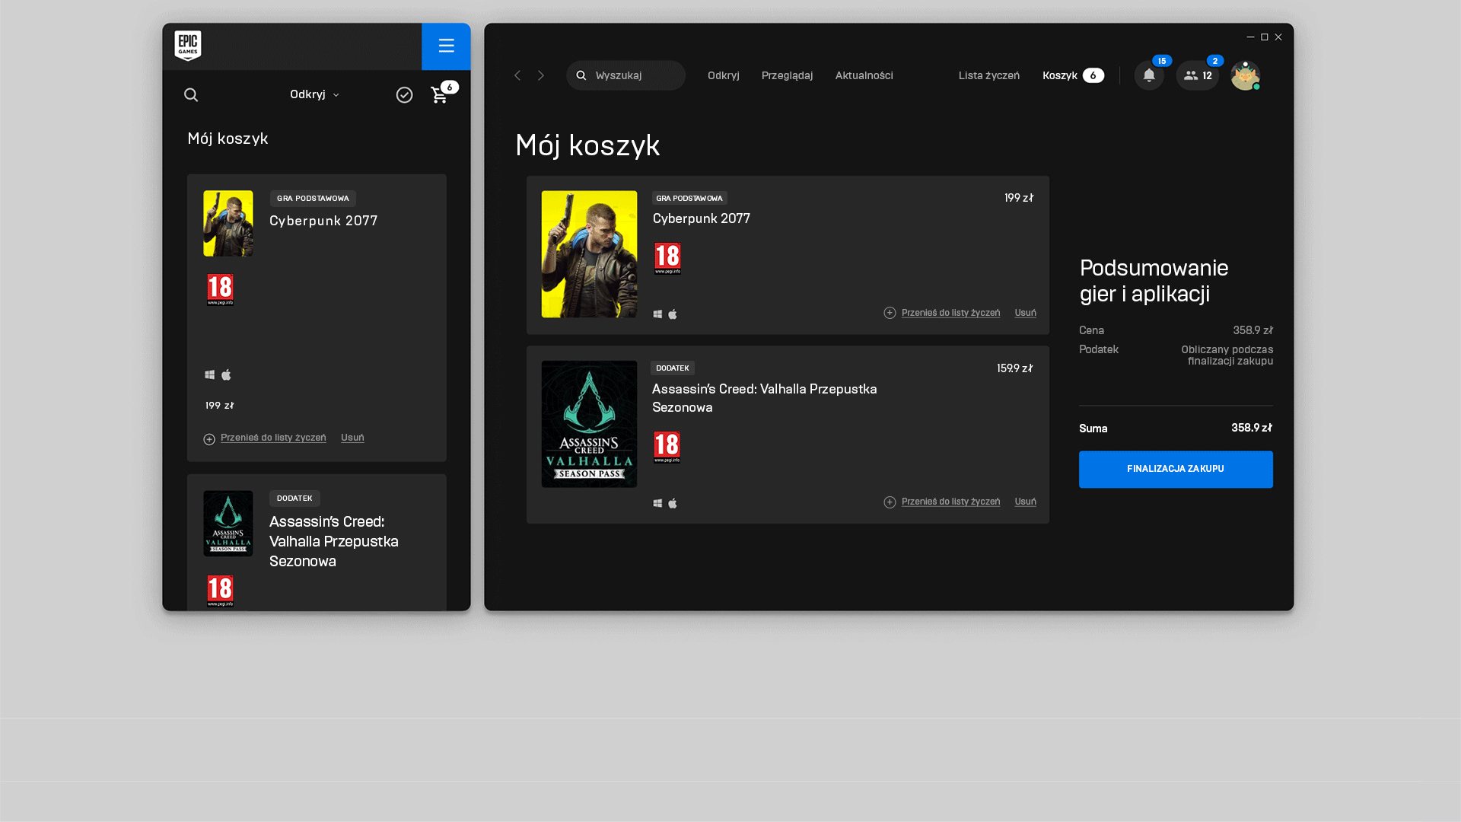Open Assassin's Creed title in mobile window
This screenshot has height=822, width=1461.
click(334, 541)
